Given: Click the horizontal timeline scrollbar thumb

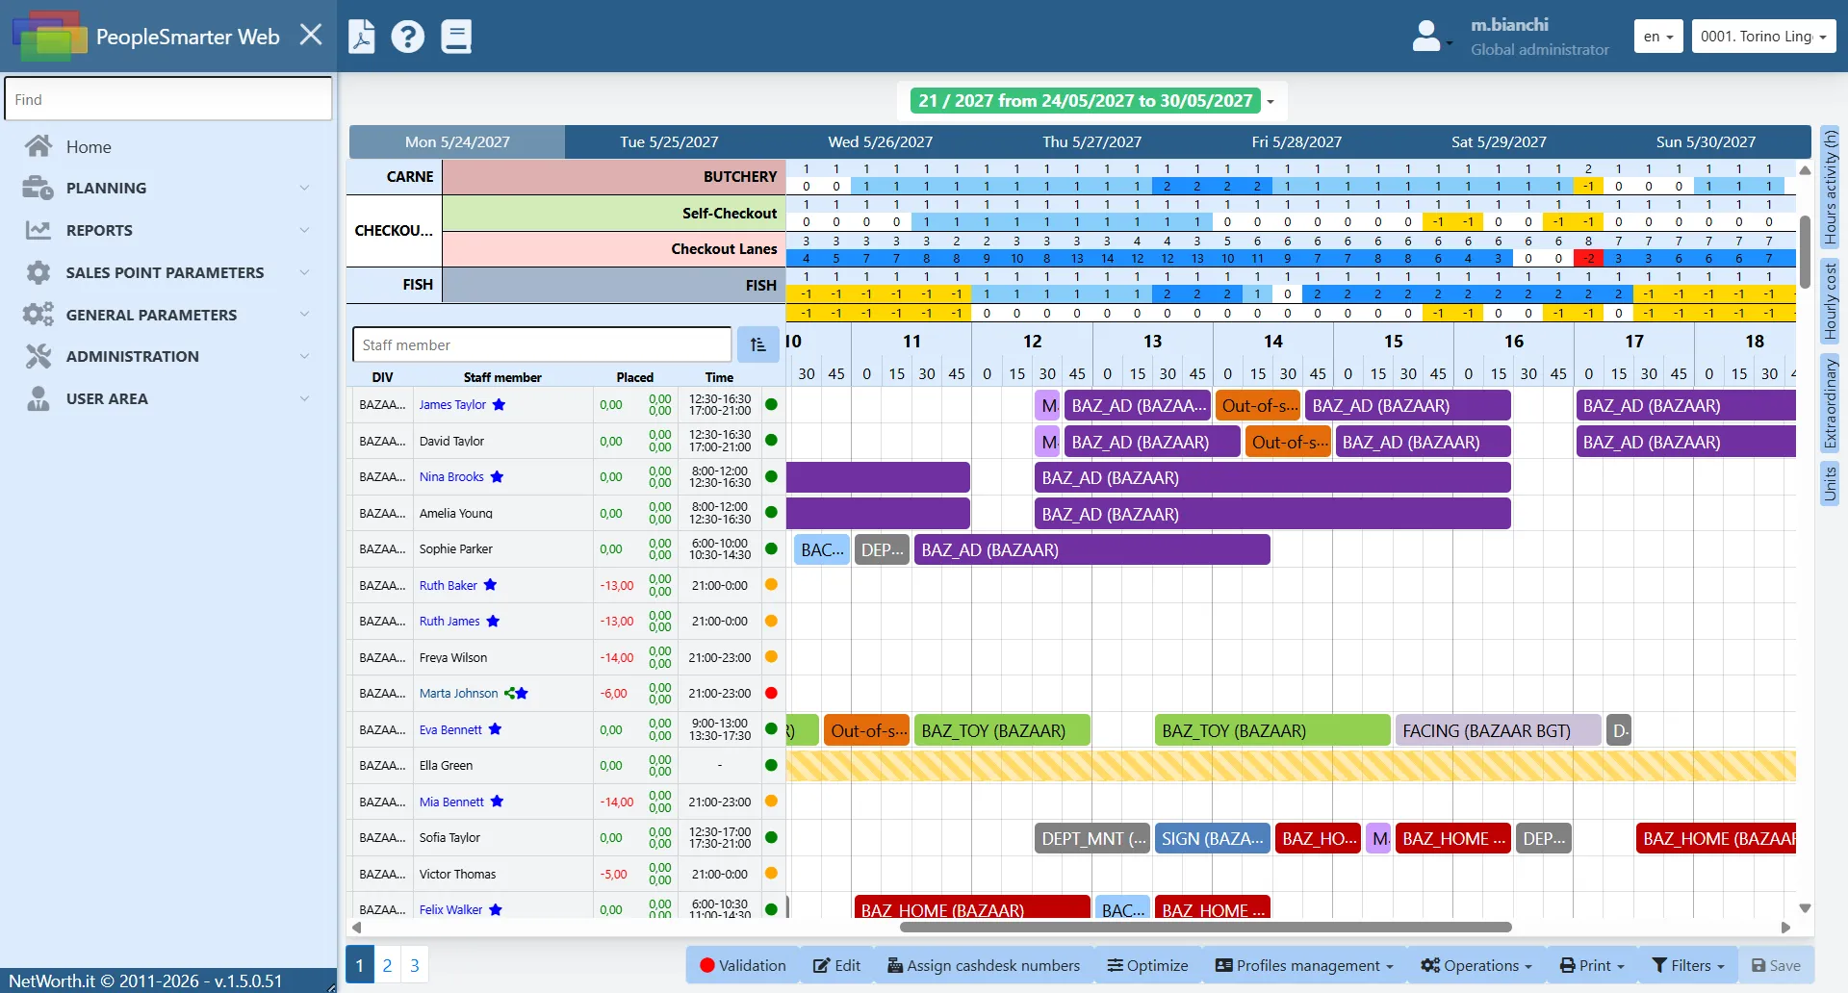Looking at the screenshot, I should 1205,928.
